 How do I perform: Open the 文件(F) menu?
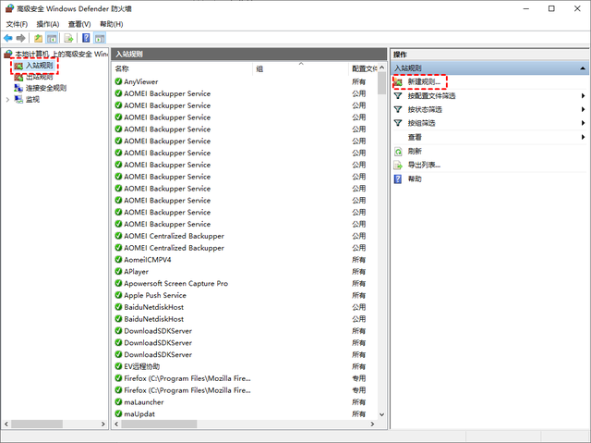pyautogui.click(x=17, y=24)
